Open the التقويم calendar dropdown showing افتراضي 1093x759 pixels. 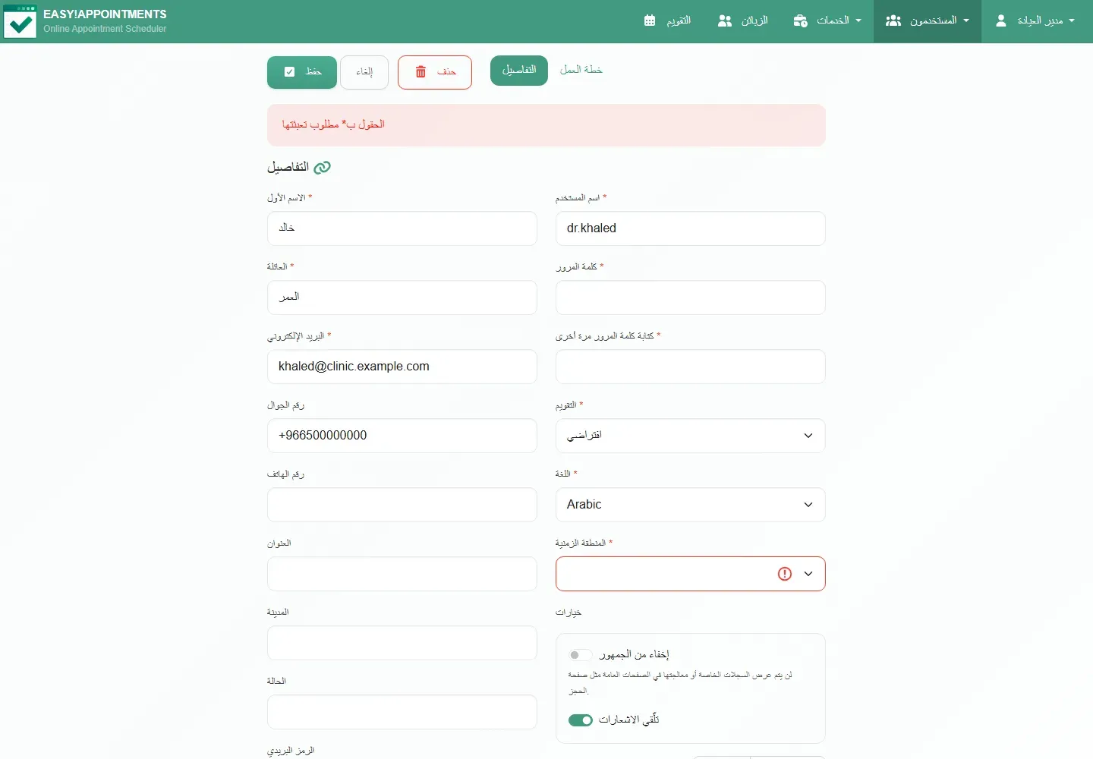691,436
